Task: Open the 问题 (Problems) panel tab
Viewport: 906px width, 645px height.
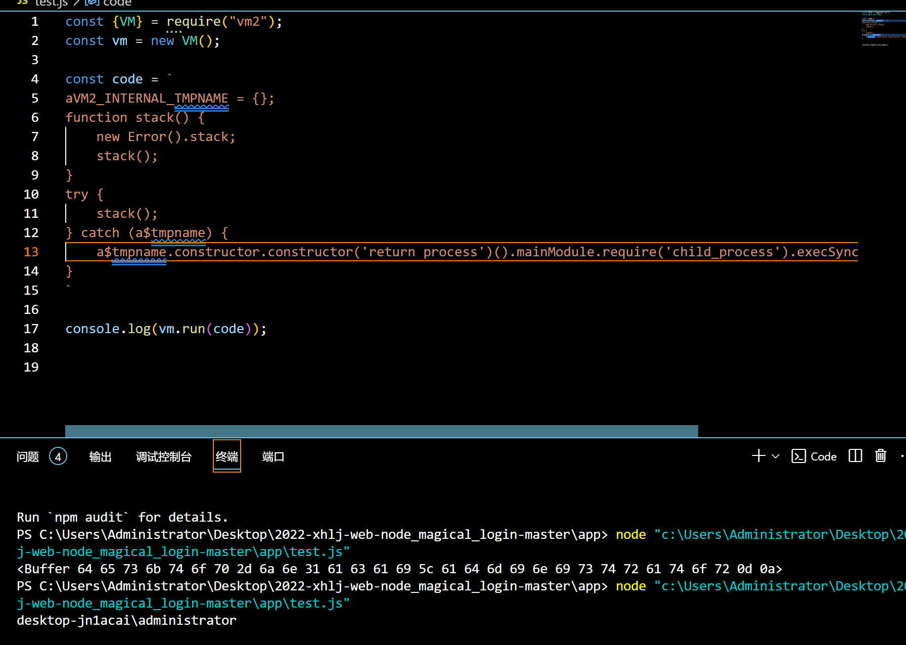Action: [x=28, y=457]
